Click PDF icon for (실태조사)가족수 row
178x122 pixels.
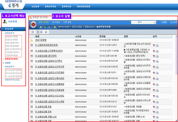(x=154, y=61)
